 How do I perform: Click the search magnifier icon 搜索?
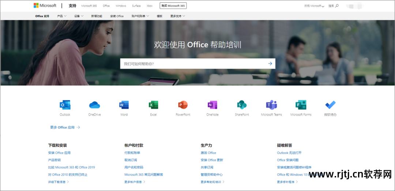[x=334, y=6]
